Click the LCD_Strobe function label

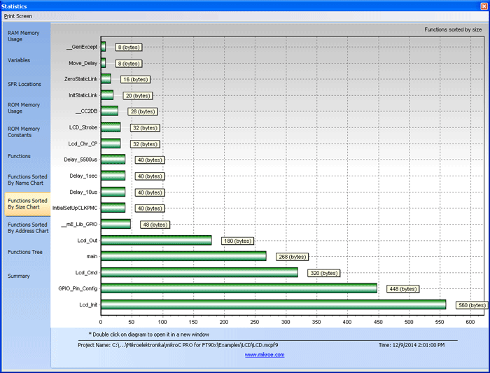pos(83,127)
